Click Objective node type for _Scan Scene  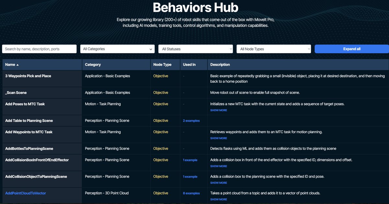(161, 92)
